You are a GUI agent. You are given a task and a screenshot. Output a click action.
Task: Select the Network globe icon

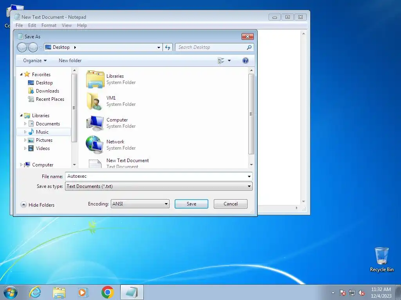[94, 145]
